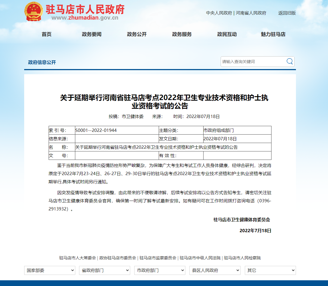Click the www.zhumadian.gov.cn site address text

pyautogui.click(x=85, y=18)
